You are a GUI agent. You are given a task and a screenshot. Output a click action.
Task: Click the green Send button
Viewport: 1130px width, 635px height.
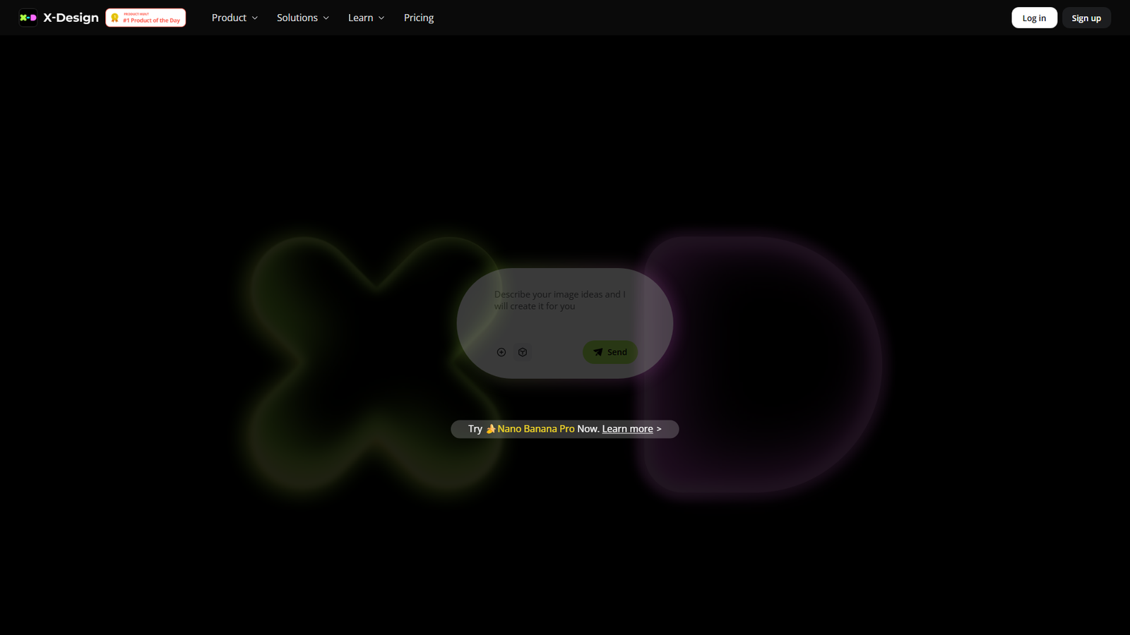click(609, 351)
